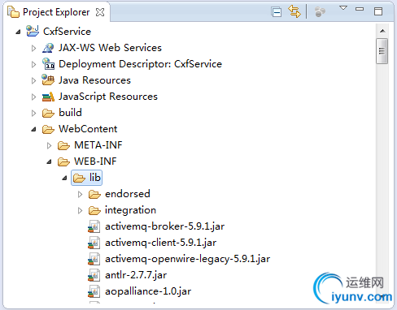Select antlr-2.7.7.jar file name
The height and width of the screenshot is (310, 397).
[x=136, y=275]
